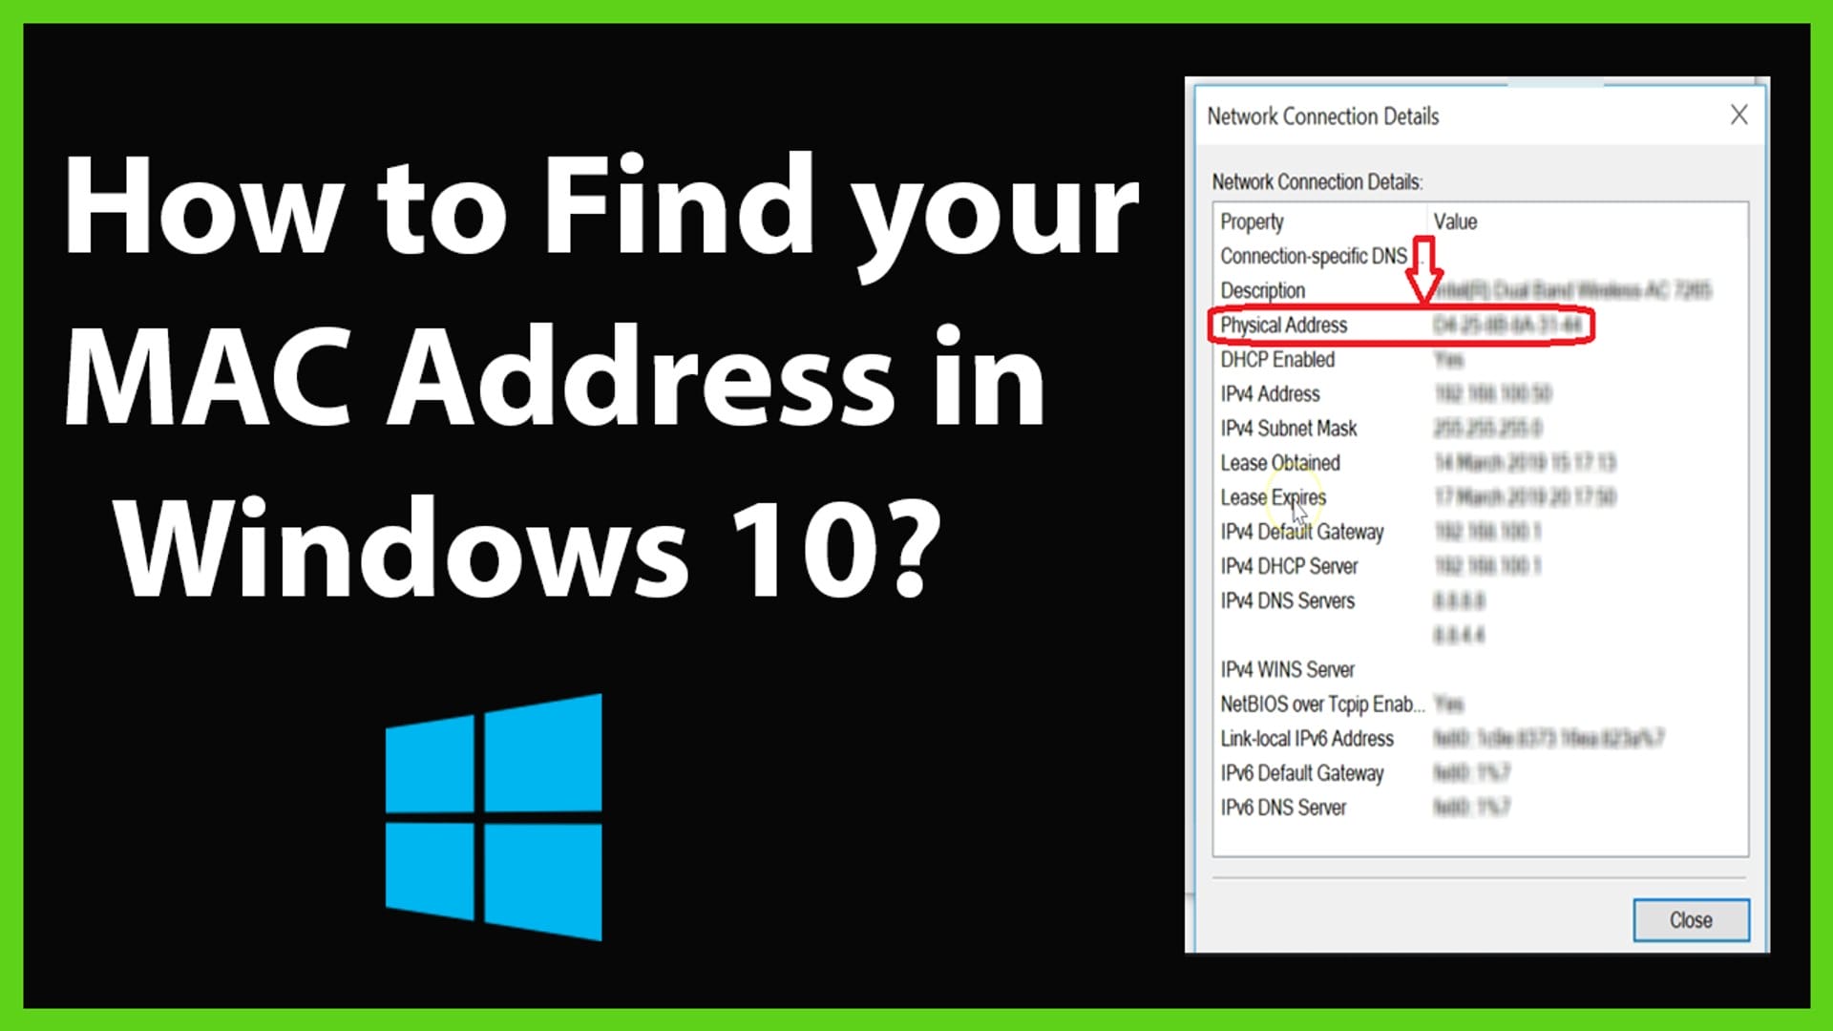
Task: Select the IPv4 Default Gateway entry
Action: [1302, 531]
